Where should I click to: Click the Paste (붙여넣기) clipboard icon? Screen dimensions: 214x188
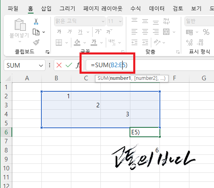click(20, 25)
